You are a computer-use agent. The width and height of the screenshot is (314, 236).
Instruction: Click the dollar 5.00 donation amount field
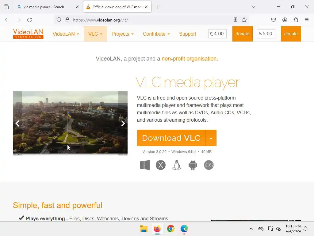(266, 33)
